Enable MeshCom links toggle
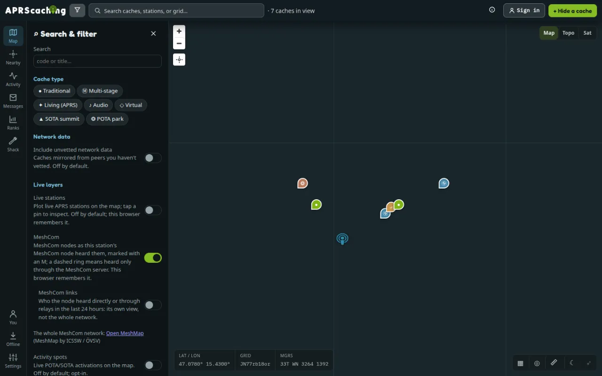This screenshot has width=602, height=376. coord(153,305)
